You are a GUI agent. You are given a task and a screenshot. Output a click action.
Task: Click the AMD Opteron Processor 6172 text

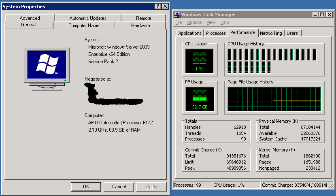[120, 123]
